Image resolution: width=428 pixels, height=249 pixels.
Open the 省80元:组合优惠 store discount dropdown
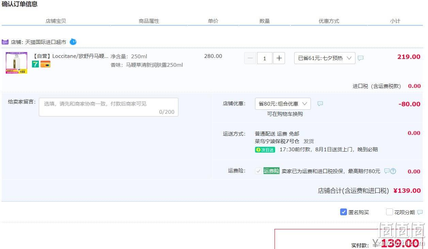tap(283, 104)
